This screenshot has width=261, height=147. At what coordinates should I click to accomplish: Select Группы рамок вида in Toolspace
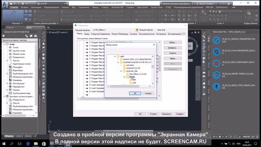point(21,93)
